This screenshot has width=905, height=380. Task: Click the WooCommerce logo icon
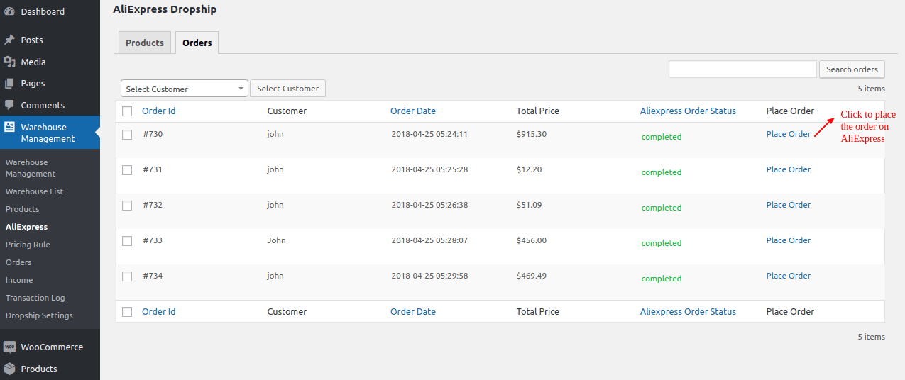9,347
